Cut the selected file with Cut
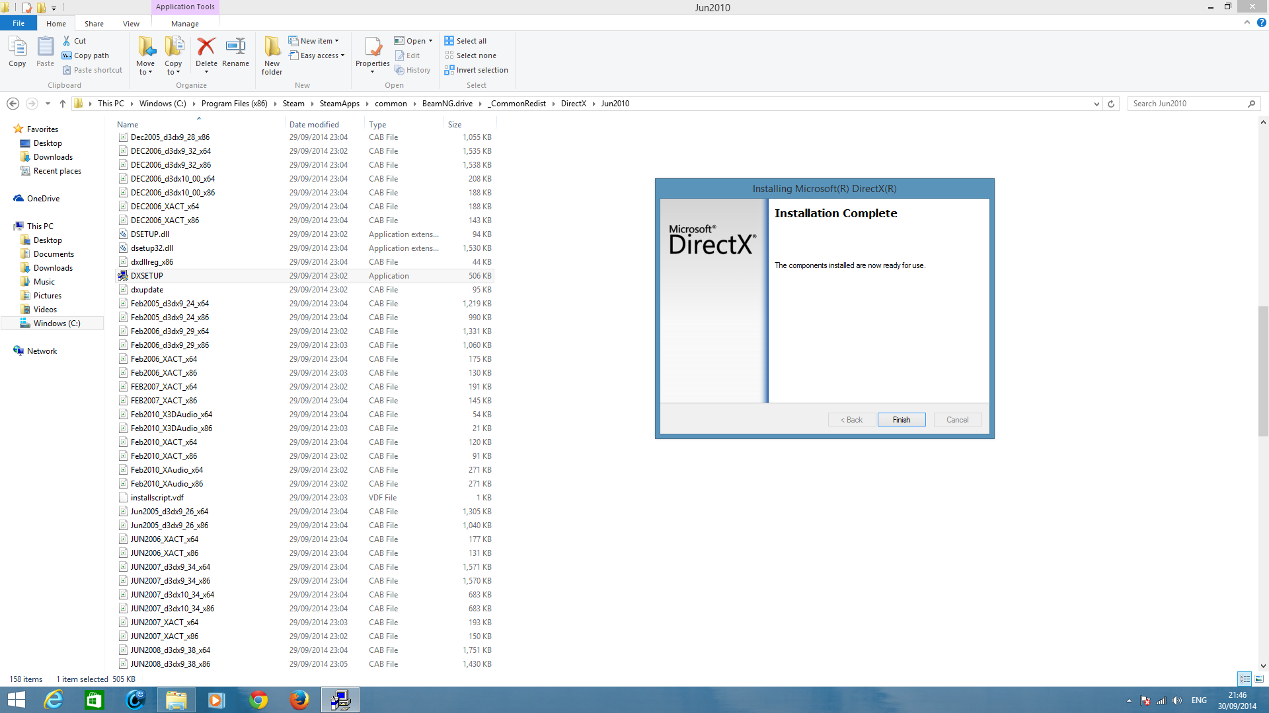Screen dimensions: 1269x713 pos(74,41)
